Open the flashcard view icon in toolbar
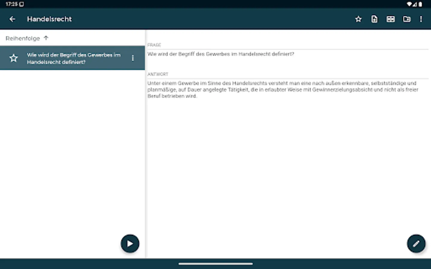Image resolution: width=431 pixels, height=269 pixels. (391, 19)
